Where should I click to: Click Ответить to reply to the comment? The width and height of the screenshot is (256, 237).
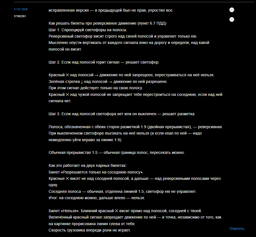coord(237,228)
